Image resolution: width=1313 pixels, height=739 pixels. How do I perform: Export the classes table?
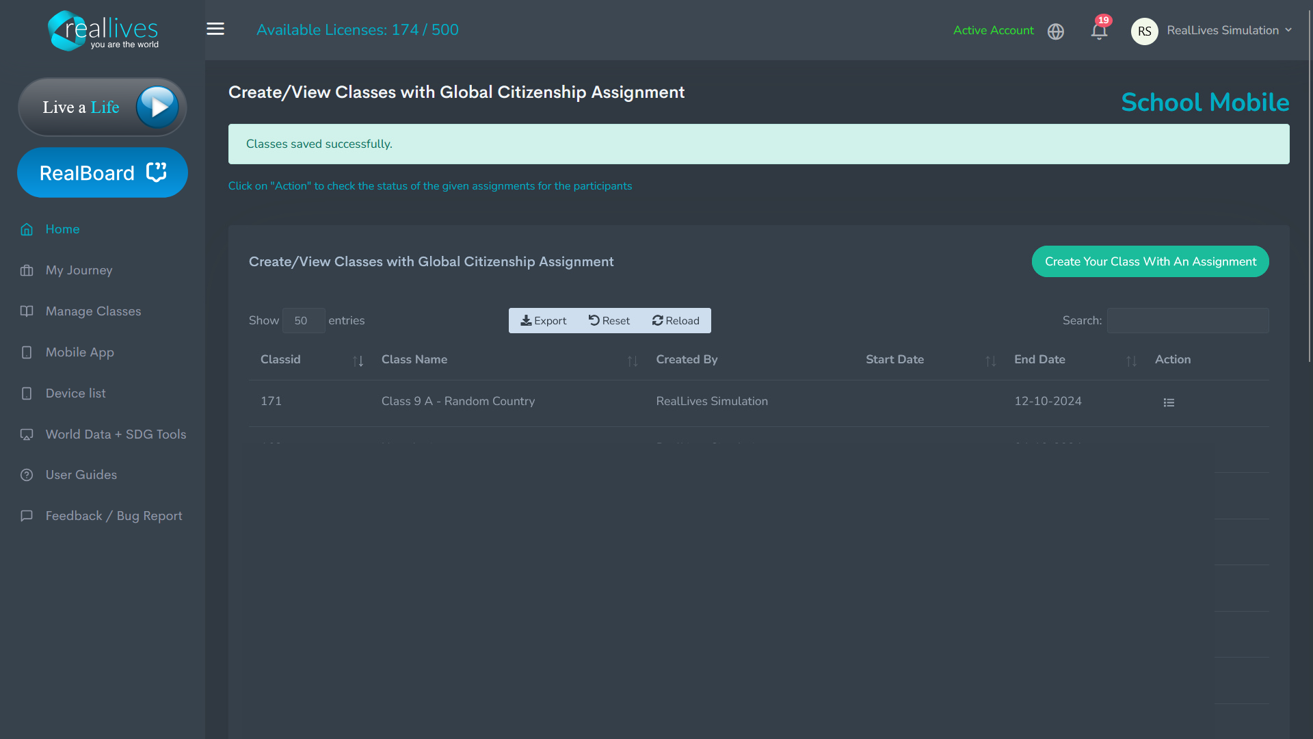pyautogui.click(x=544, y=320)
